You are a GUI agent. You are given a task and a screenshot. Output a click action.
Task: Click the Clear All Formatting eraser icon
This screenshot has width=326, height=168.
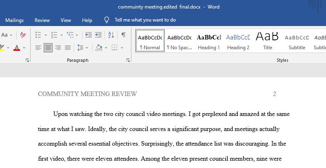(23, 35)
